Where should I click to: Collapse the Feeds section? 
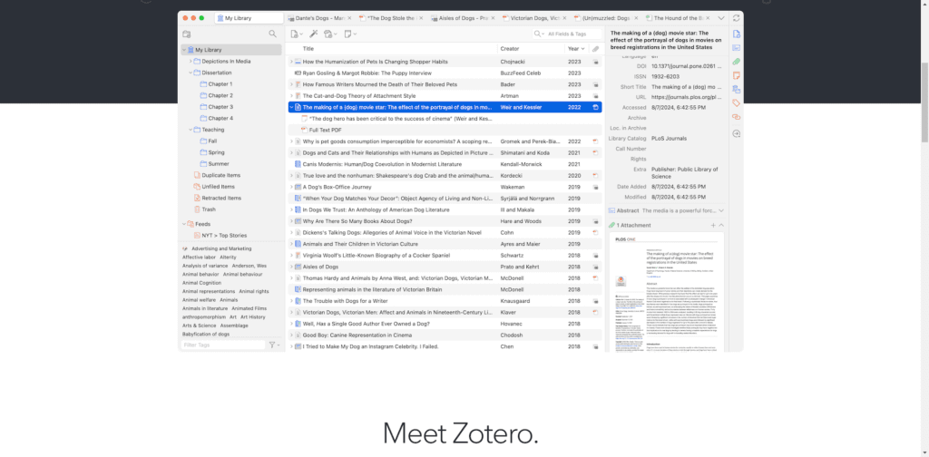pyautogui.click(x=184, y=224)
